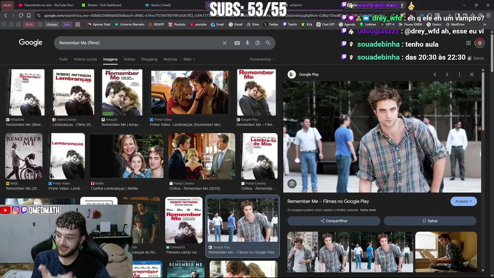
Task: Open the youtube bookmark
Action: (x=198, y=24)
